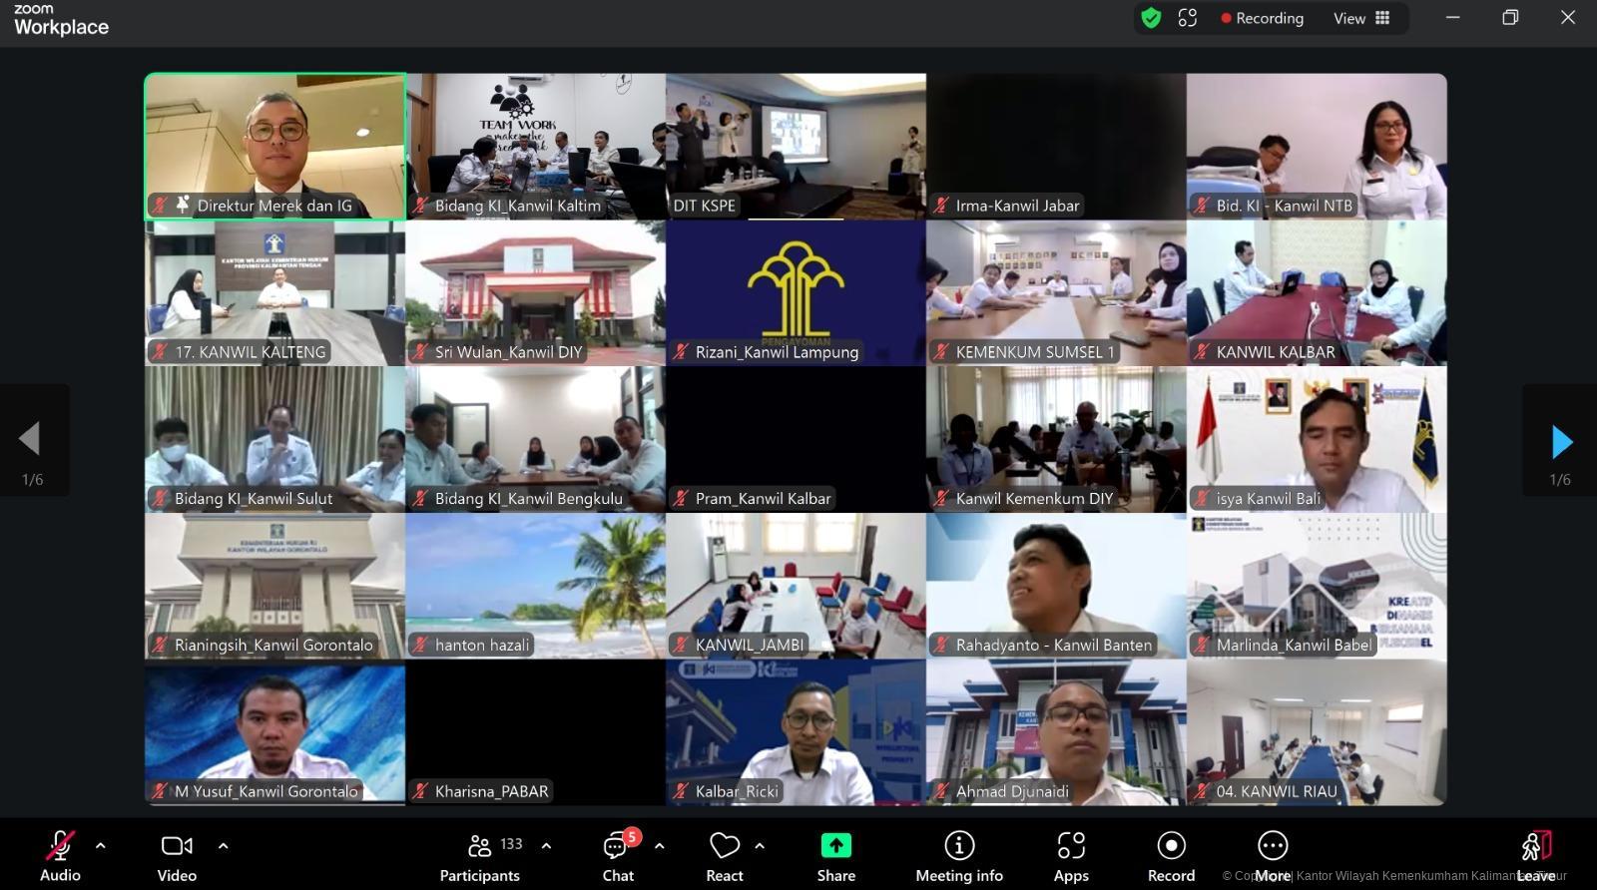Viewport: 1597px width, 890px height.
Task: Open the Chat panel with unread messages
Action: coord(618,856)
